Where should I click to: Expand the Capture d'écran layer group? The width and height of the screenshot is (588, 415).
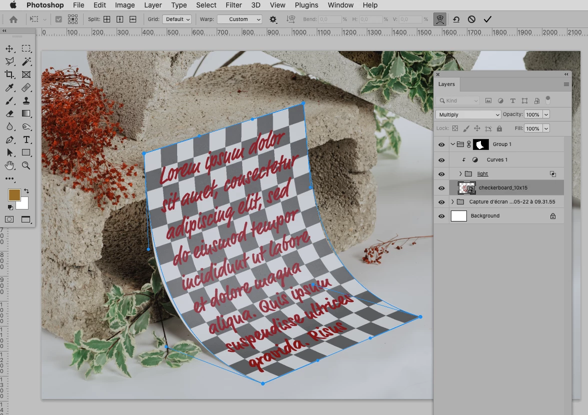[x=452, y=202]
